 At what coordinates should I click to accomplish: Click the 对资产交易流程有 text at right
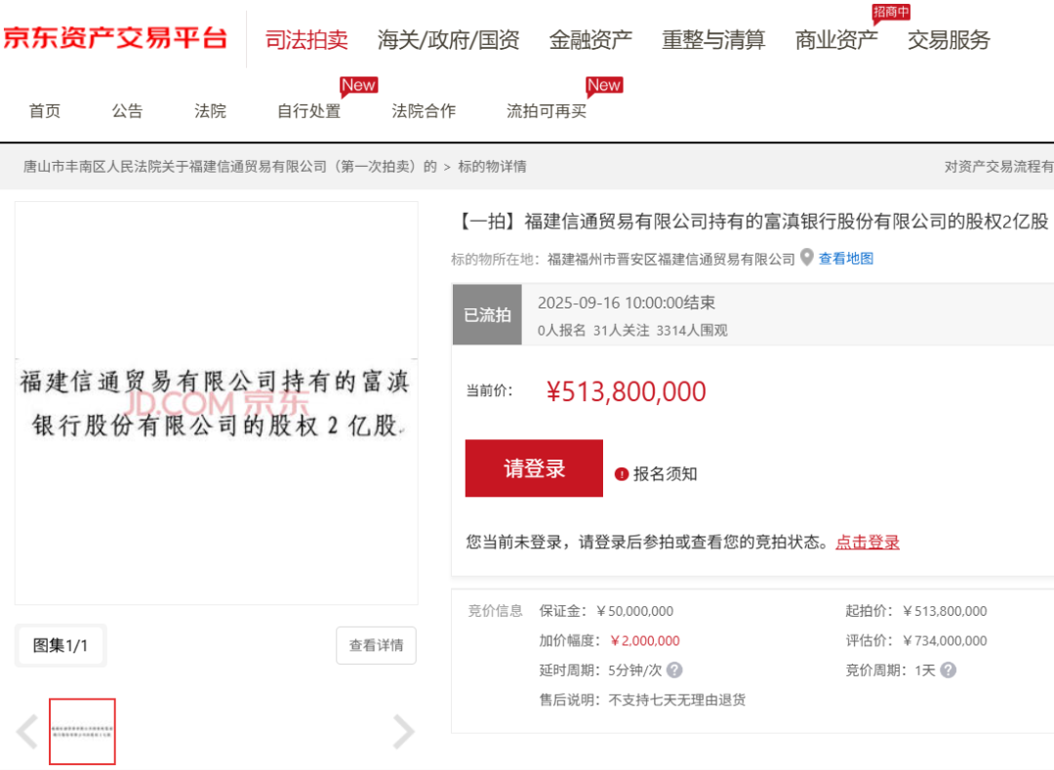click(x=999, y=167)
